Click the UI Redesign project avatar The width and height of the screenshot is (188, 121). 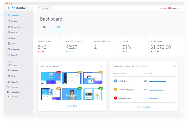115,81
